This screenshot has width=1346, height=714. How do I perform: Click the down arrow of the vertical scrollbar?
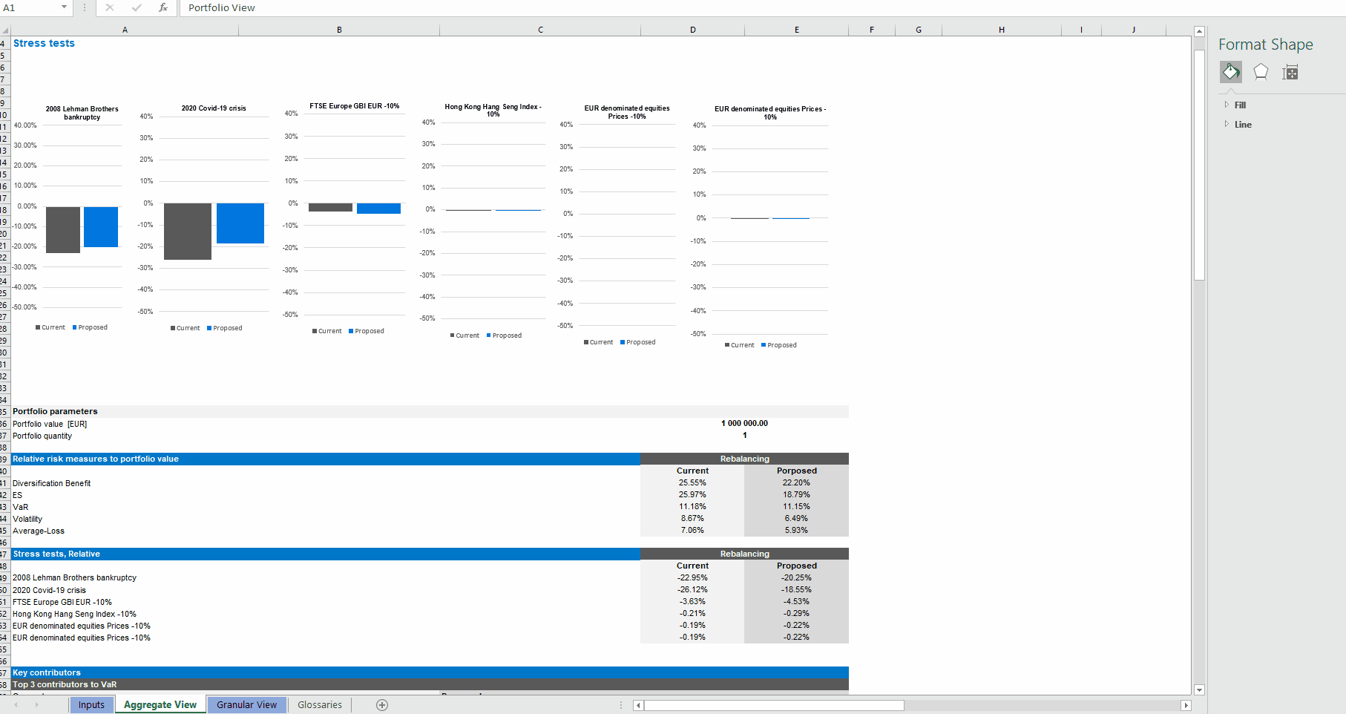(1199, 690)
